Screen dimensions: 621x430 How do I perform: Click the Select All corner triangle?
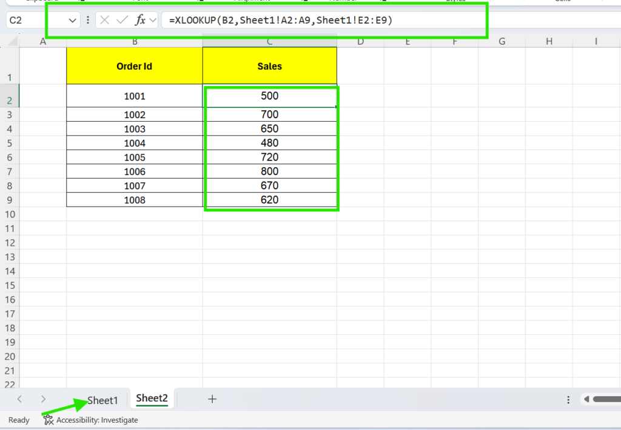pos(13,41)
